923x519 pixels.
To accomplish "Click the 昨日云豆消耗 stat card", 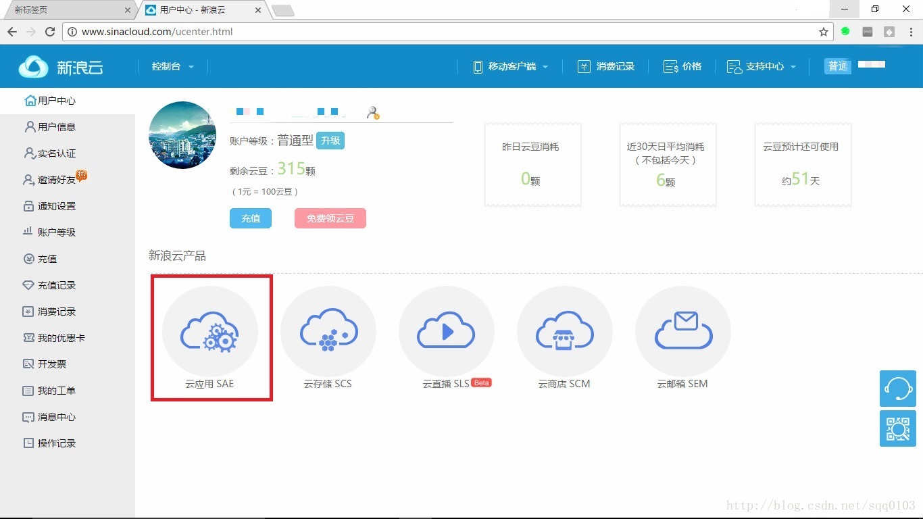I will 533,164.
